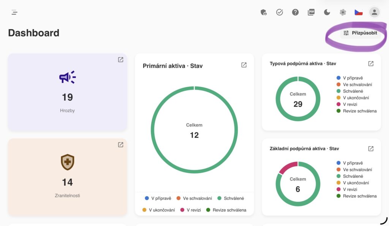Open Typová podpůrná aktiva link icon
Screen dimensions: 389x226
pos(371,64)
